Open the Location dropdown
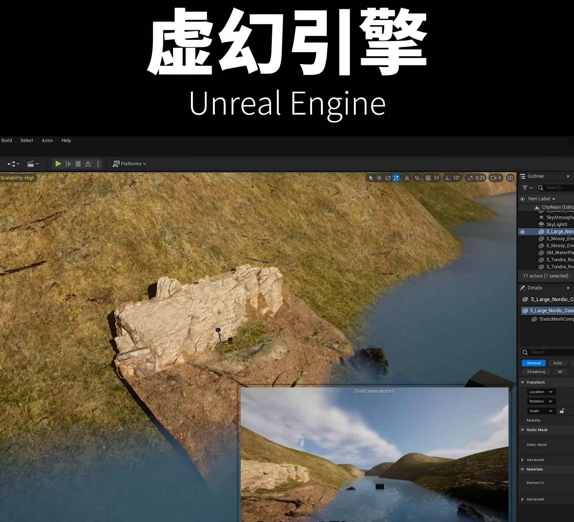 (x=541, y=392)
